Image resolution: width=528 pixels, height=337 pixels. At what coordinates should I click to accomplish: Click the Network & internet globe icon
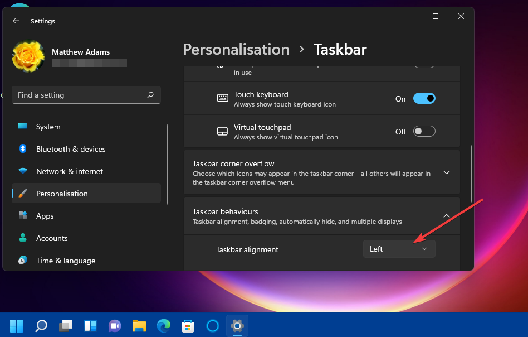[22, 171]
